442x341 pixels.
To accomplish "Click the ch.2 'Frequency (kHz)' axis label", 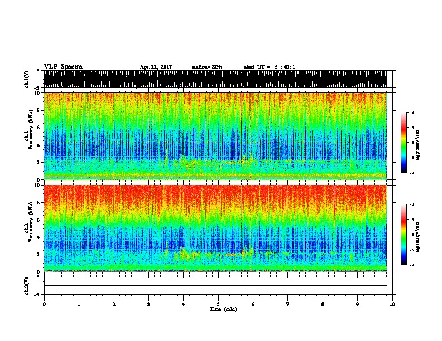I will click(31, 222).
